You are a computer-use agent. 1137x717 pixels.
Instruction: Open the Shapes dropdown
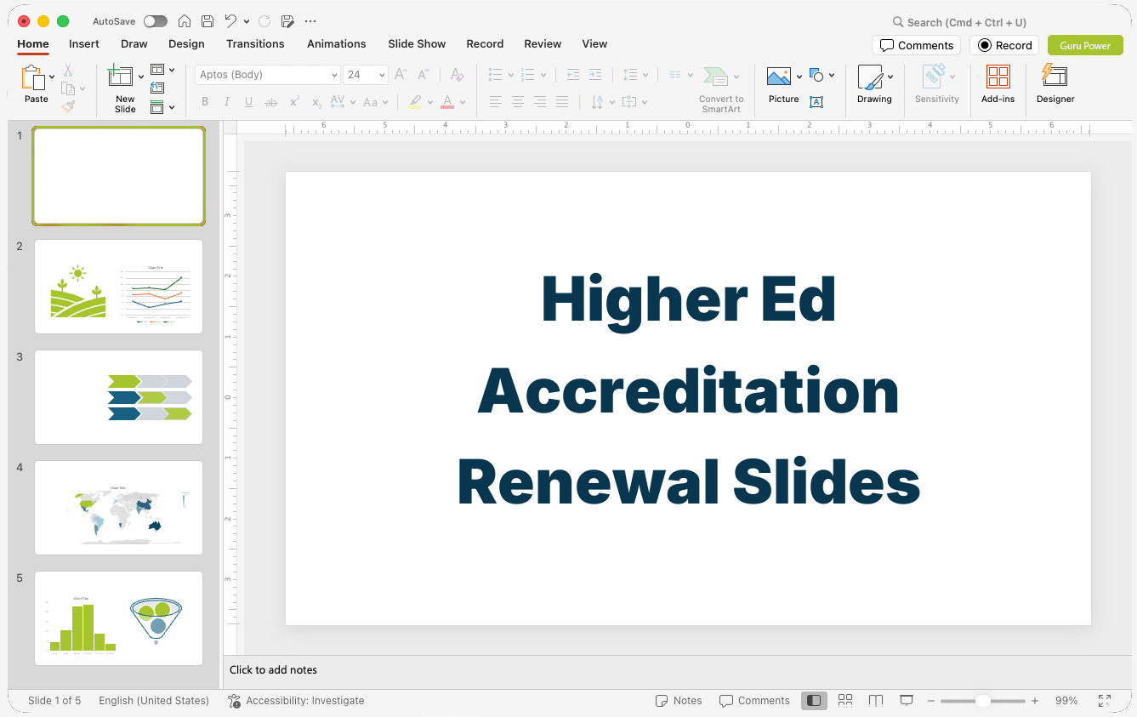pos(821,75)
